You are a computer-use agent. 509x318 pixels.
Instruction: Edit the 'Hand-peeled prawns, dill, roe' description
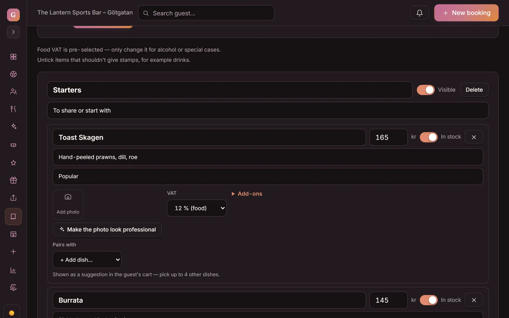point(268,157)
